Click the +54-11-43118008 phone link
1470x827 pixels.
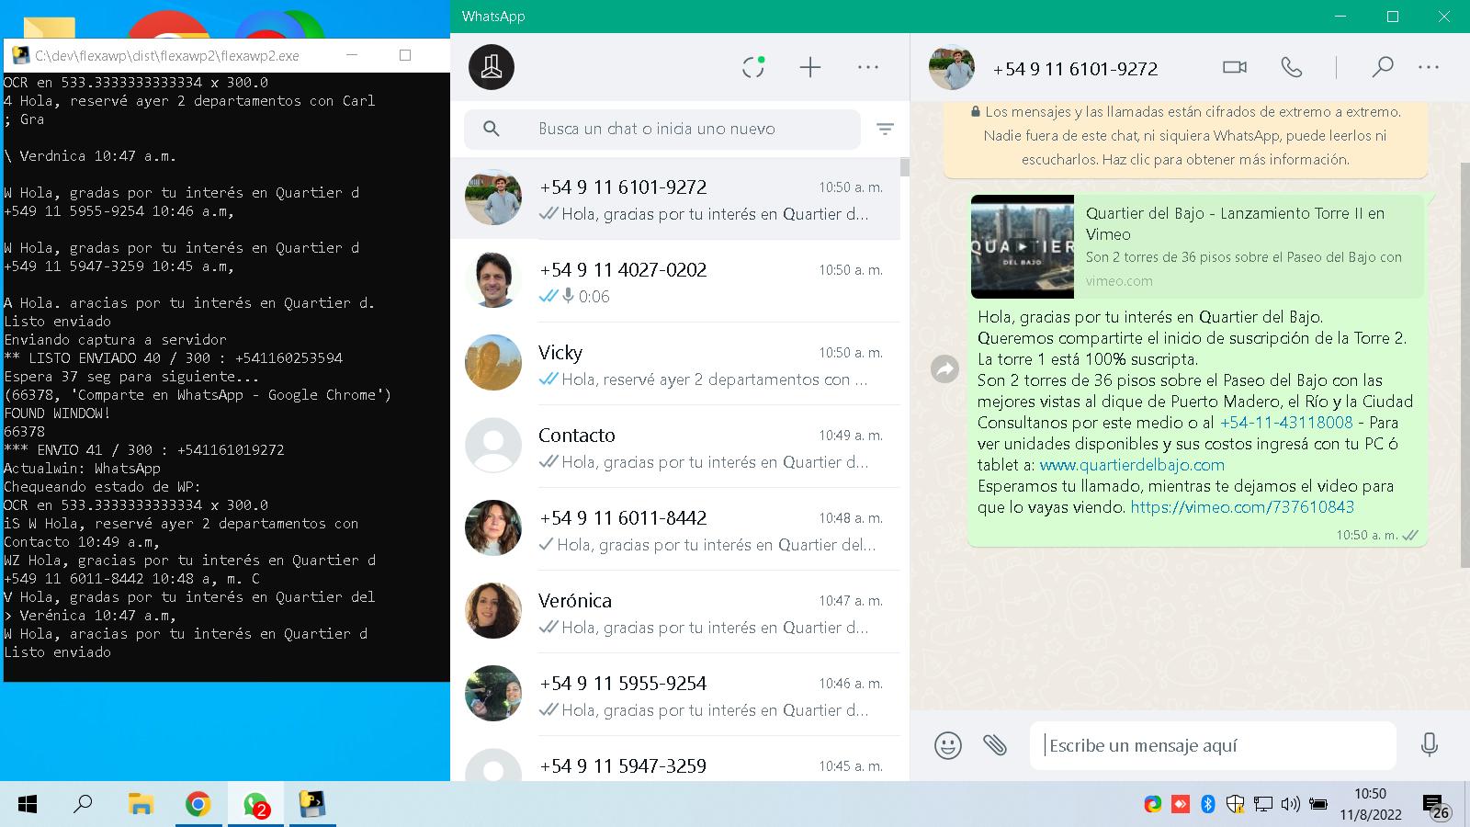click(x=1286, y=423)
